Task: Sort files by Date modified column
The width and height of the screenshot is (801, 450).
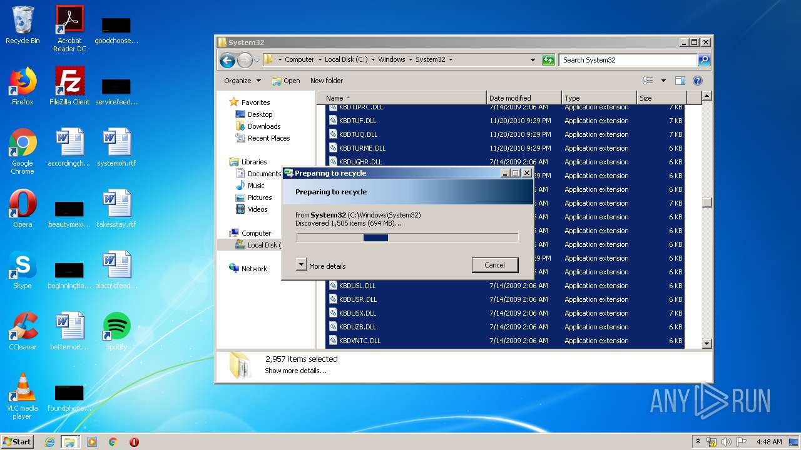Action: coord(524,98)
